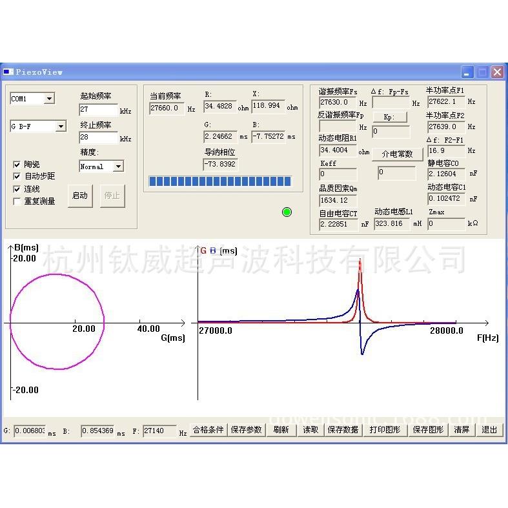
Task: Click the value field under the Kp button
Action: pyautogui.click(x=391, y=132)
